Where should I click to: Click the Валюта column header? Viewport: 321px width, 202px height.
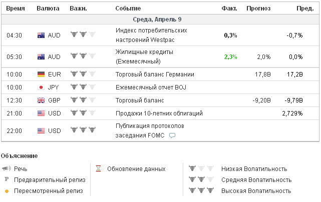[x=48, y=8]
